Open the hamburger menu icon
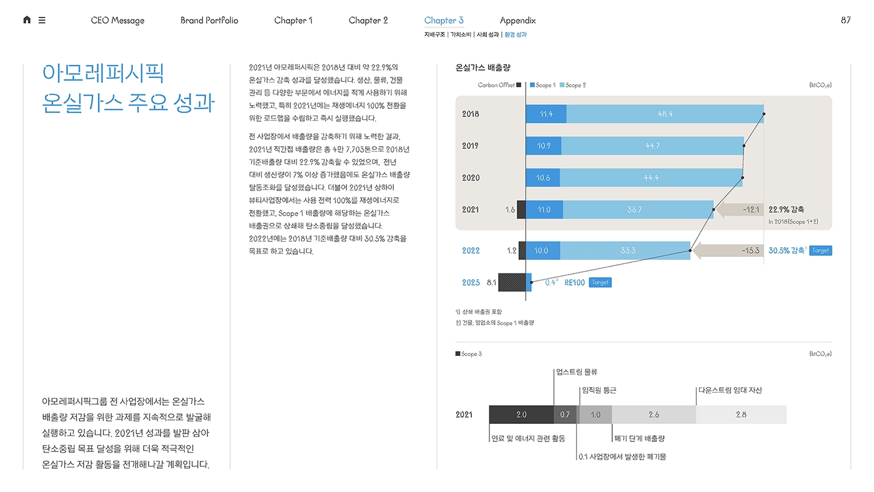The height and width of the screenshot is (492, 874). (42, 20)
